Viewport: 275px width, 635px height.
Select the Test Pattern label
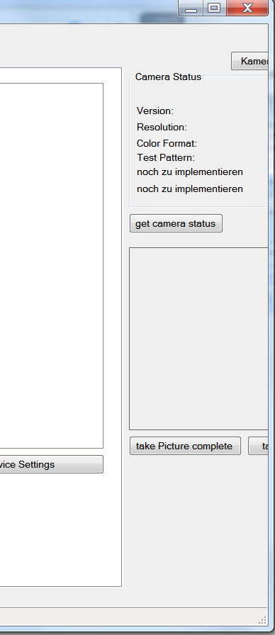tap(165, 157)
